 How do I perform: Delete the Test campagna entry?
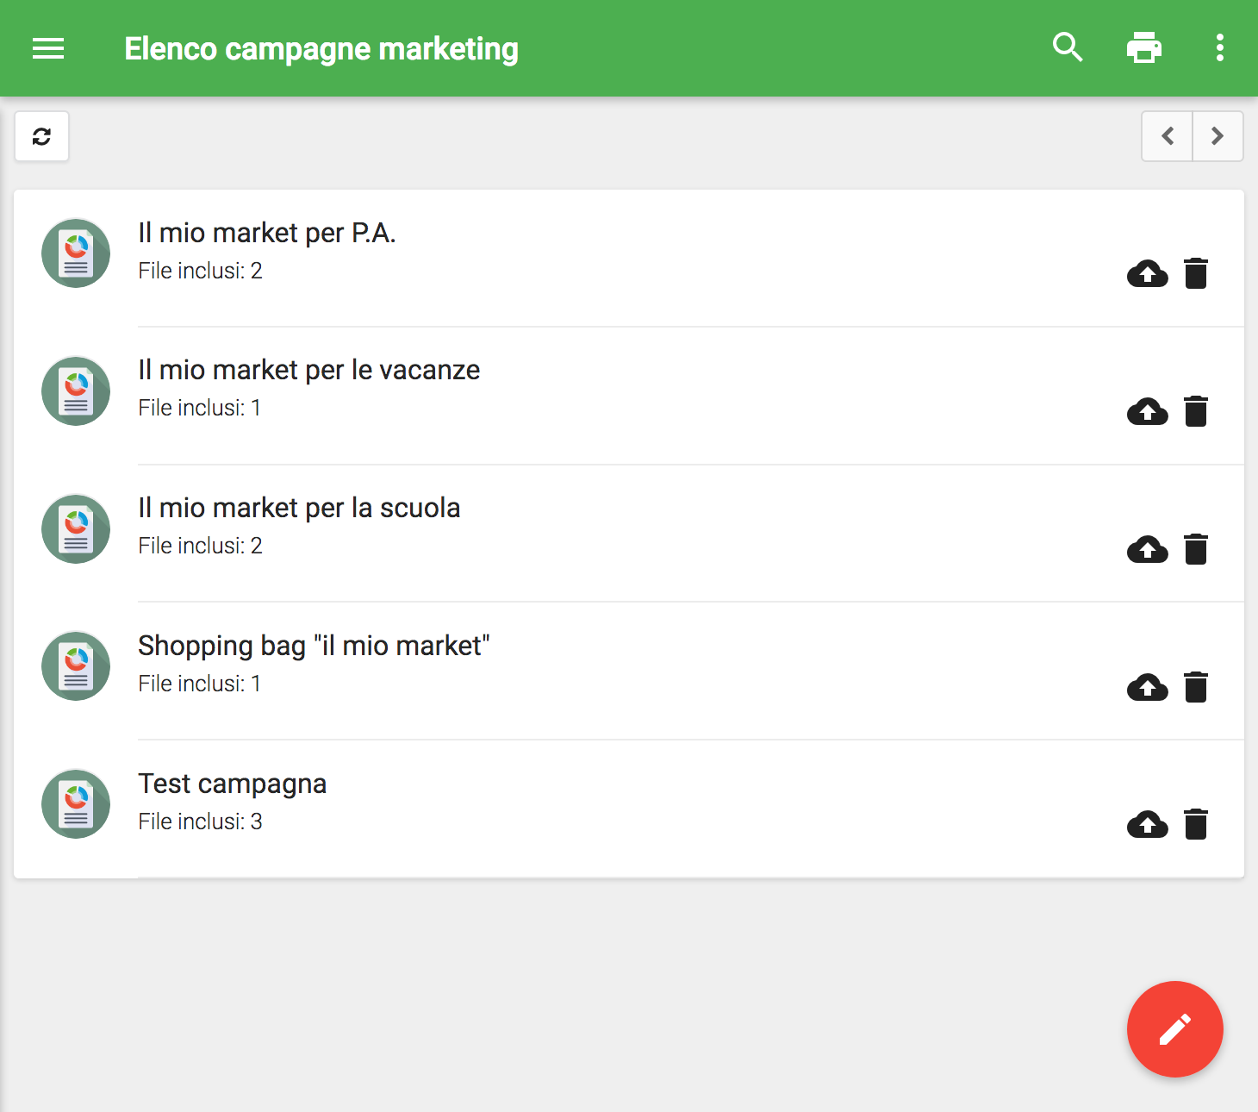pos(1196,825)
